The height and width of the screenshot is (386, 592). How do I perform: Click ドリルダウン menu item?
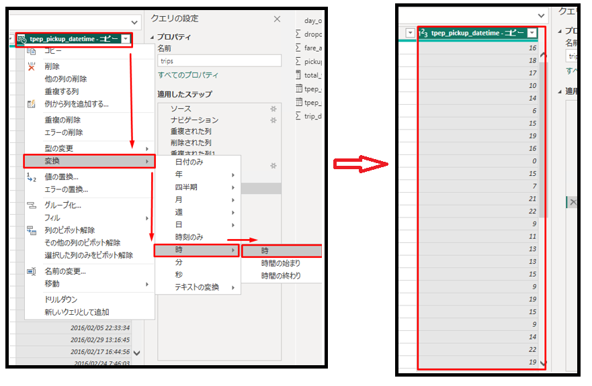coord(60,299)
